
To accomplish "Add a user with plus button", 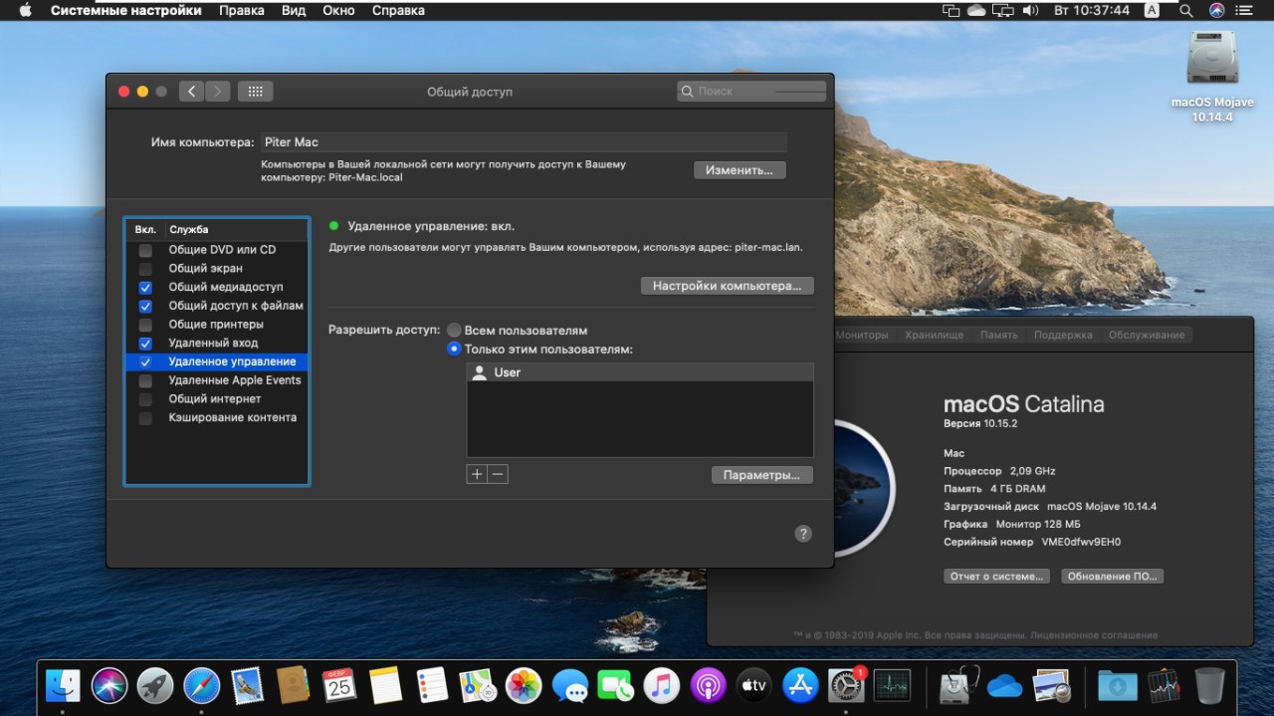I will tap(477, 474).
